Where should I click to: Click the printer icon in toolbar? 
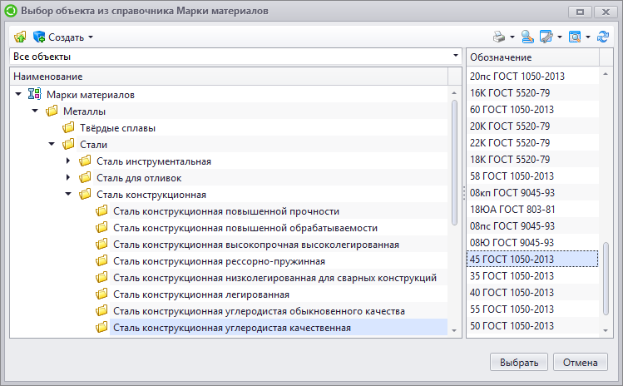pos(499,37)
